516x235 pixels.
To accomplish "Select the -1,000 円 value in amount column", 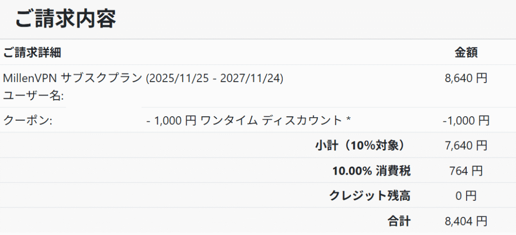I will click(x=466, y=121).
